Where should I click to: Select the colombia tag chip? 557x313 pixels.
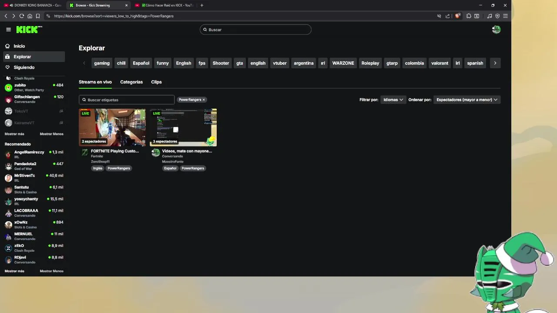[x=414, y=63]
